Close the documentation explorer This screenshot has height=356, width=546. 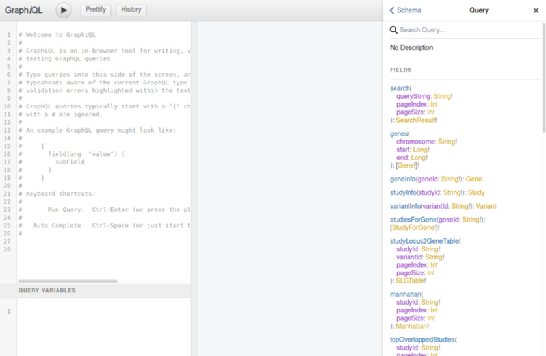[536, 10]
